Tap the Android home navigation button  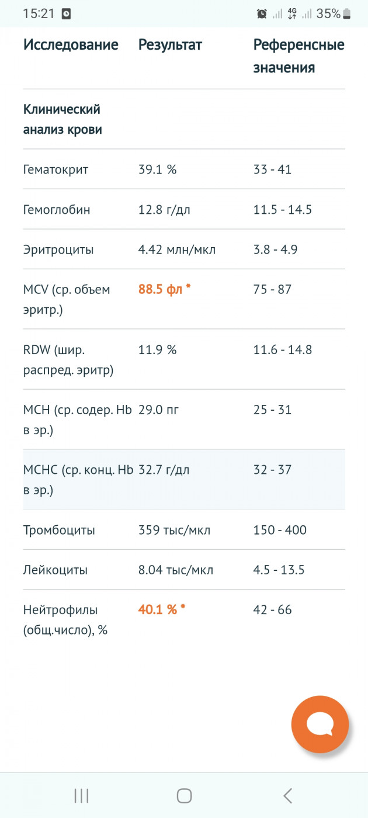click(x=184, y=795)
